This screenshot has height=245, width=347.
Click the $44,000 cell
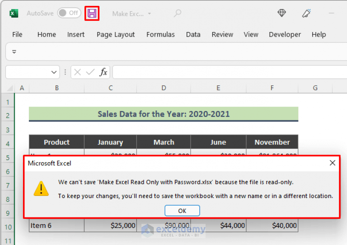(218, 225)
